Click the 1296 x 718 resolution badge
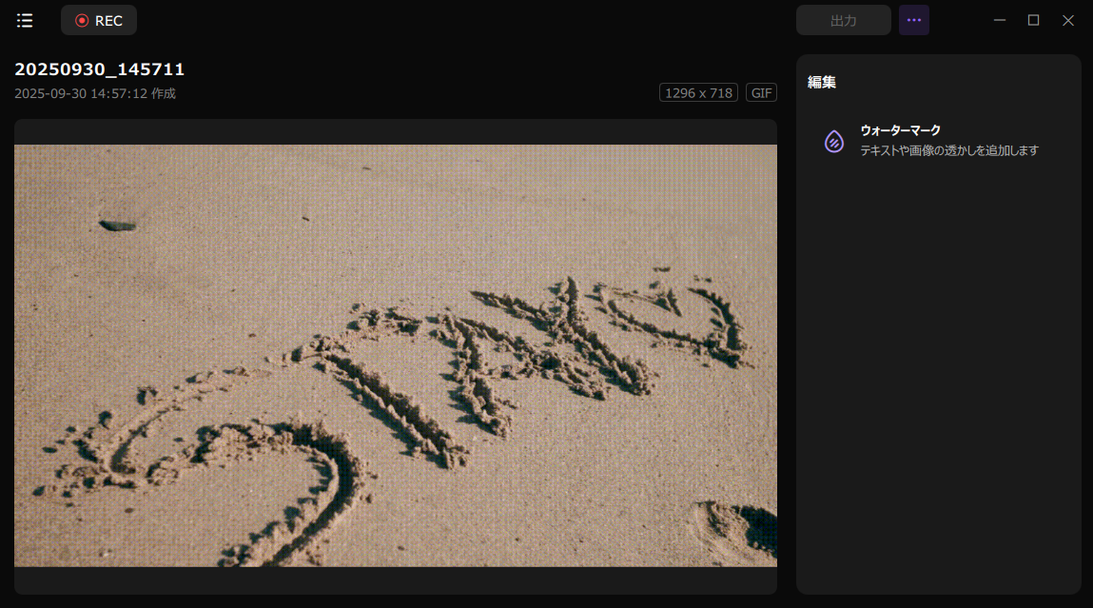The image size is (1093, 608). [x=698, y=92]
